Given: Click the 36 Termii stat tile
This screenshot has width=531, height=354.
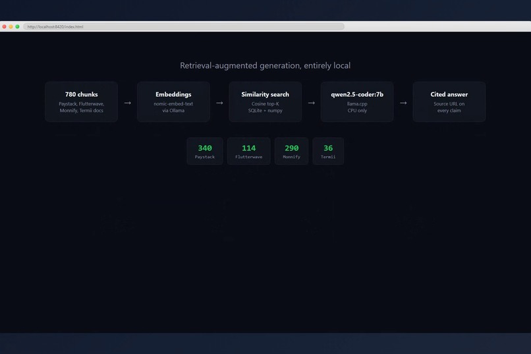Looking at the screenshot, I should tap(328, 151).
